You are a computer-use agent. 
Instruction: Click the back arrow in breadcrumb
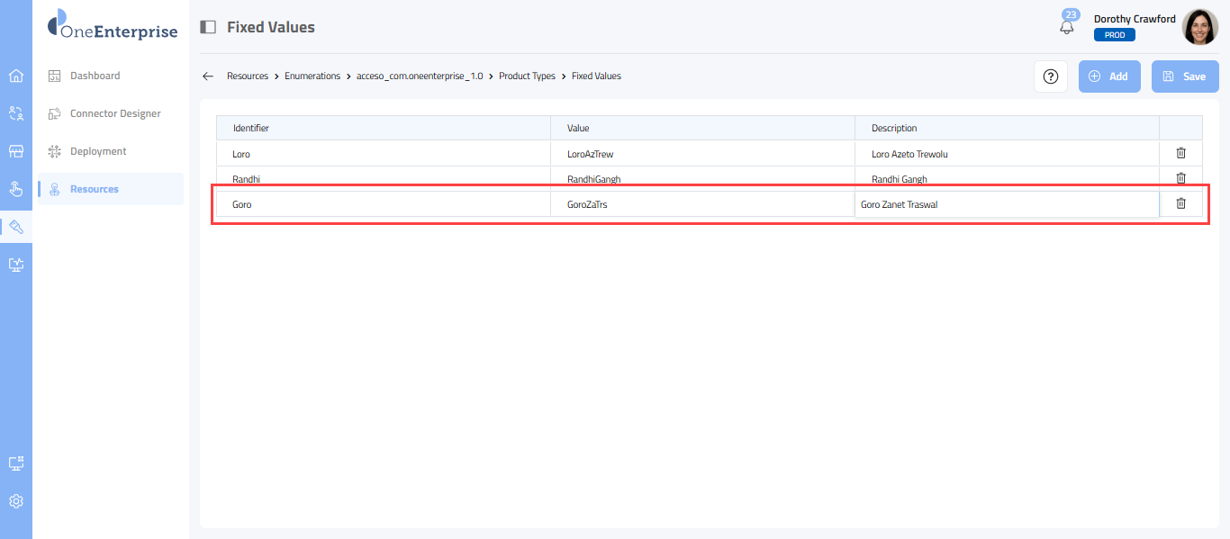(208, 76)
